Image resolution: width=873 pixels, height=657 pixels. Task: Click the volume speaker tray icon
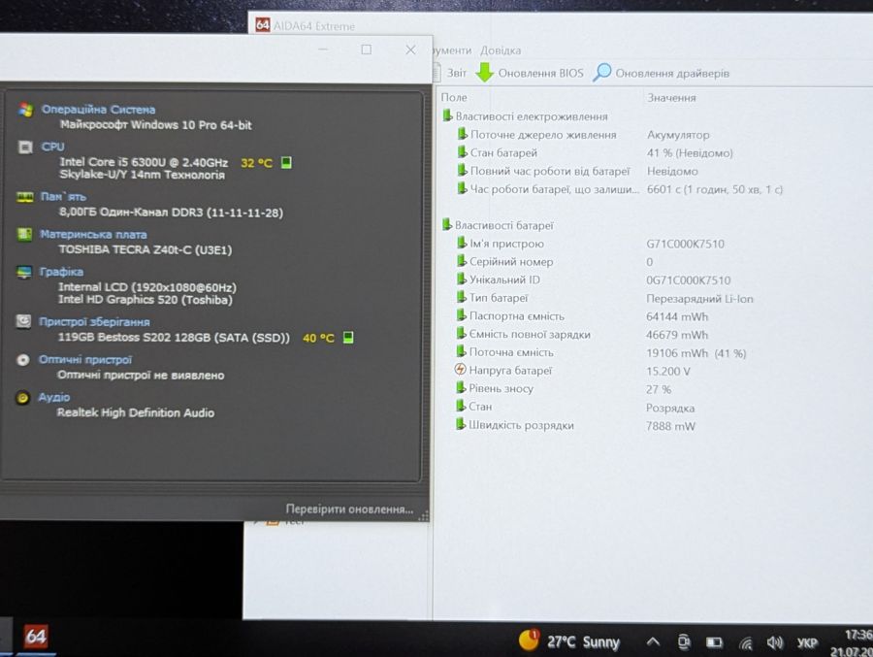pyautogui.click(x=774, y=643)
